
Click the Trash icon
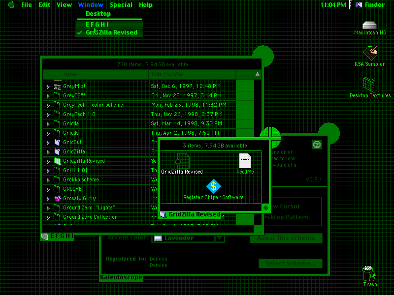[x=369, y=273]
